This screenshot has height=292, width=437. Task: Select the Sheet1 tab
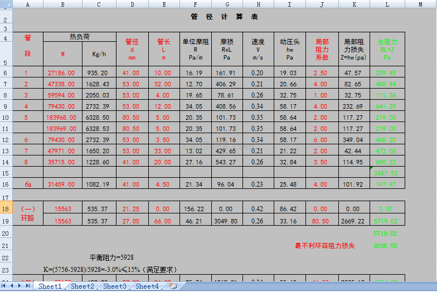50,286
